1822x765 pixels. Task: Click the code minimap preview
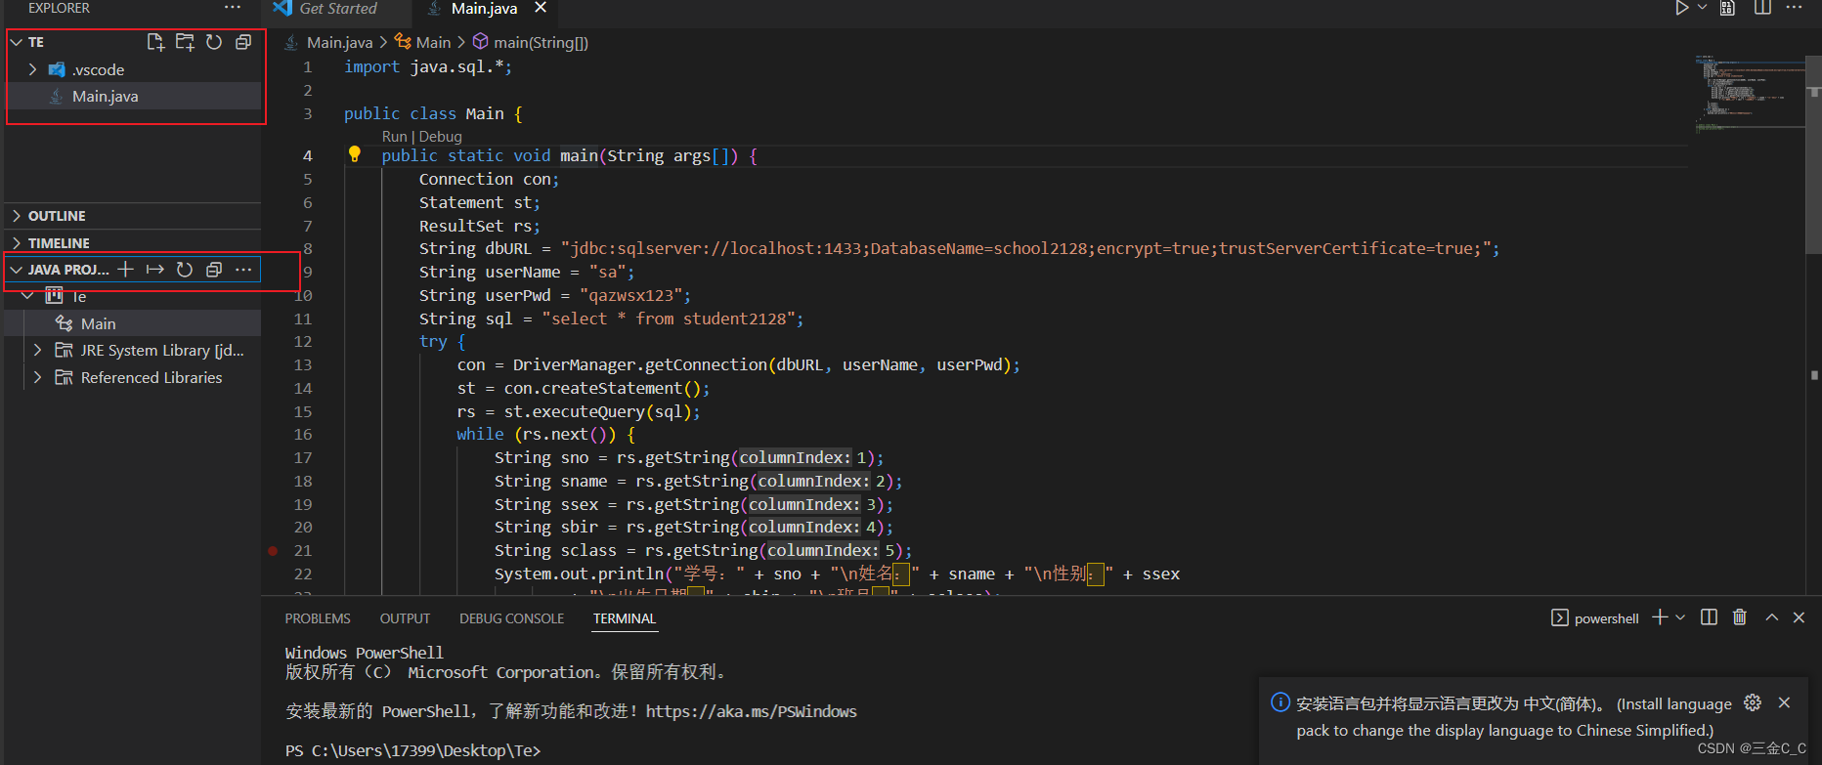(x=1750, y=94)
